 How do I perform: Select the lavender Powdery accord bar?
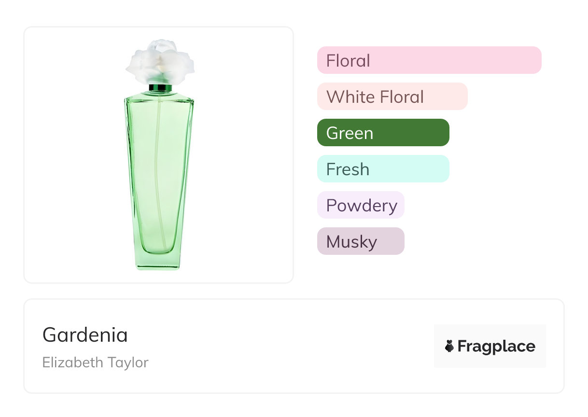361,205
